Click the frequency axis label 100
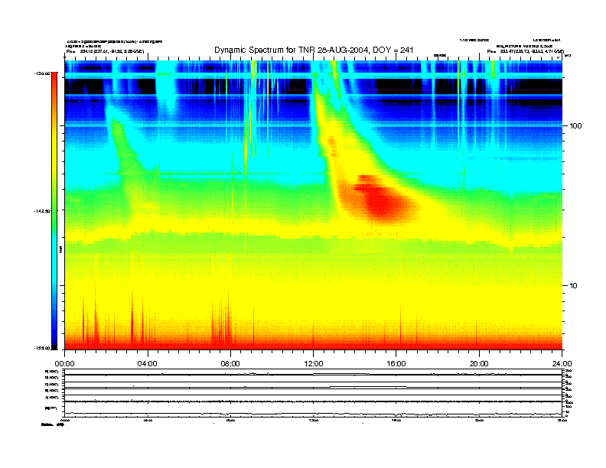The image size is (606, 468). coord(576,126)
